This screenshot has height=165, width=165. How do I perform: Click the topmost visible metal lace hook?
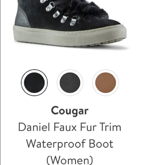pyautogui.click(x=43, y=1)
